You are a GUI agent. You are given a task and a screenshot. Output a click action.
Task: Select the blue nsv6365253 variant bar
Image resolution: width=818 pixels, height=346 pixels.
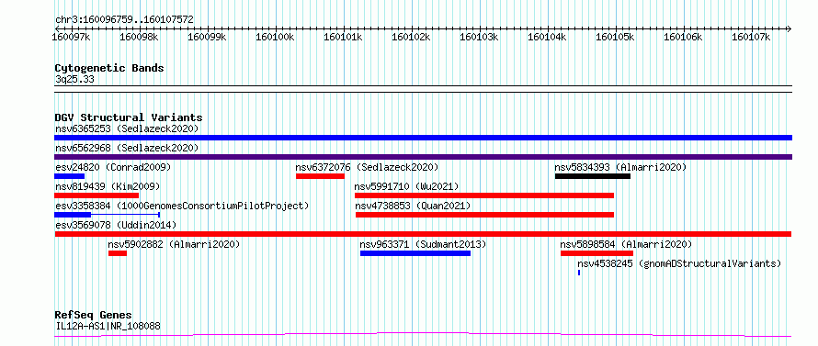coord(423,138)
